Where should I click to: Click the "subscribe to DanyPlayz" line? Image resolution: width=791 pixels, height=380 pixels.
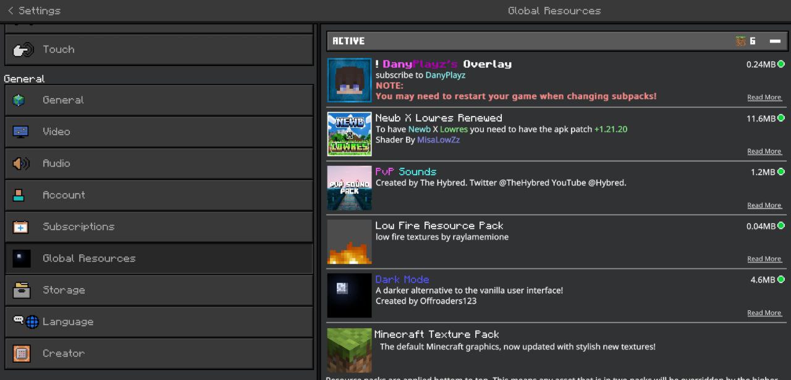point(421,75)
